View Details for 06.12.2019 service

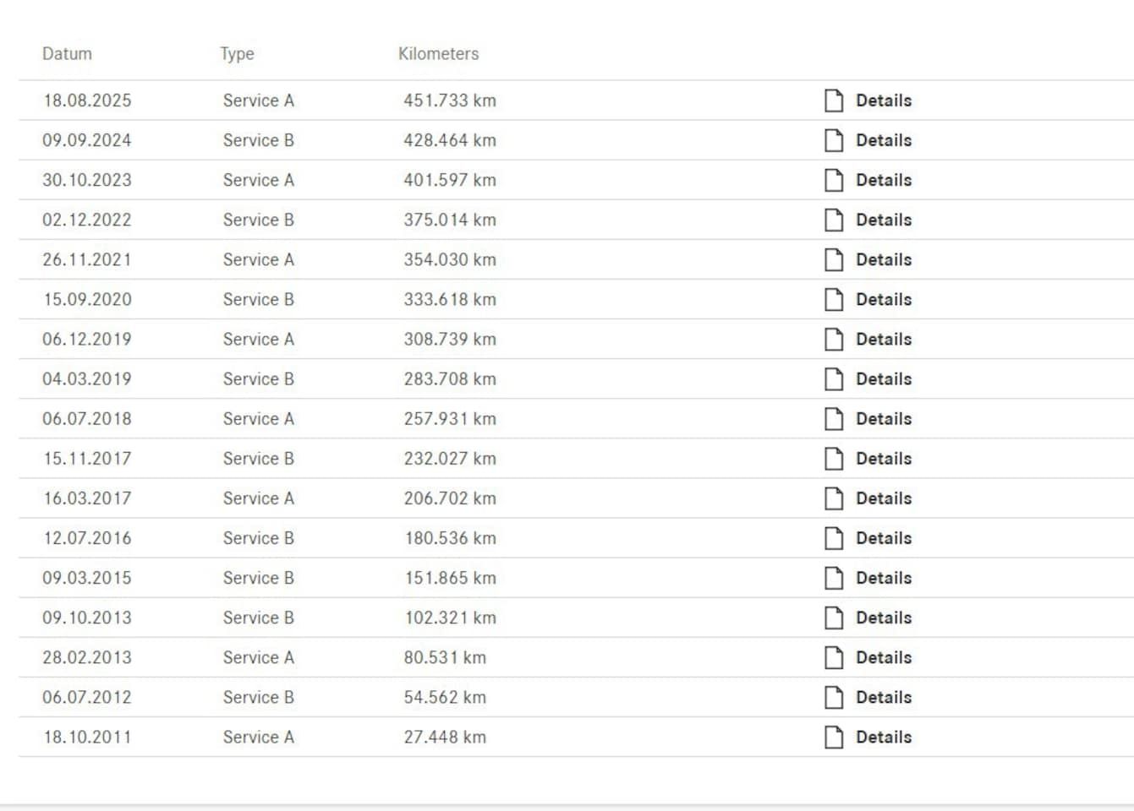pyautogui.click(x=884, y=339)
